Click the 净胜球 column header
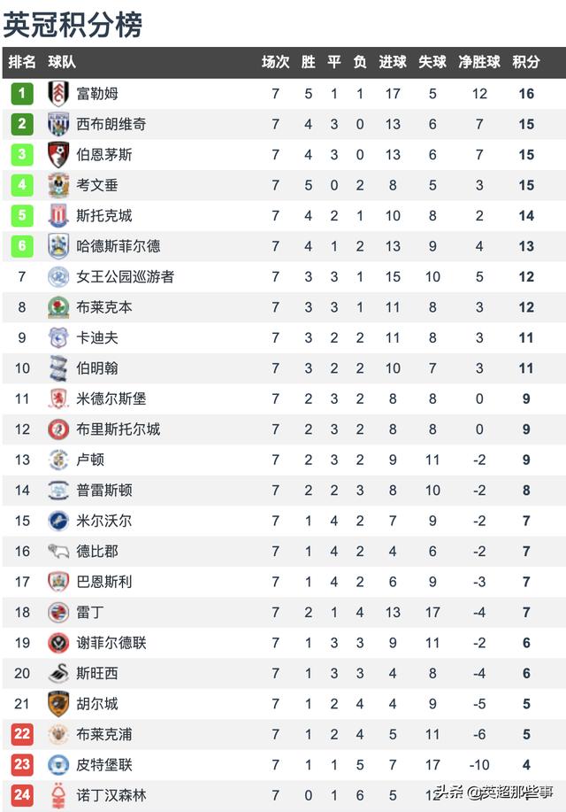 (x=479, y=62)
